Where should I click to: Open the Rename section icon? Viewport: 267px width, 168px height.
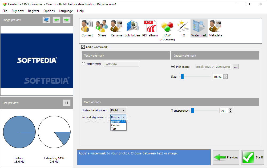[x=116, y=28]
